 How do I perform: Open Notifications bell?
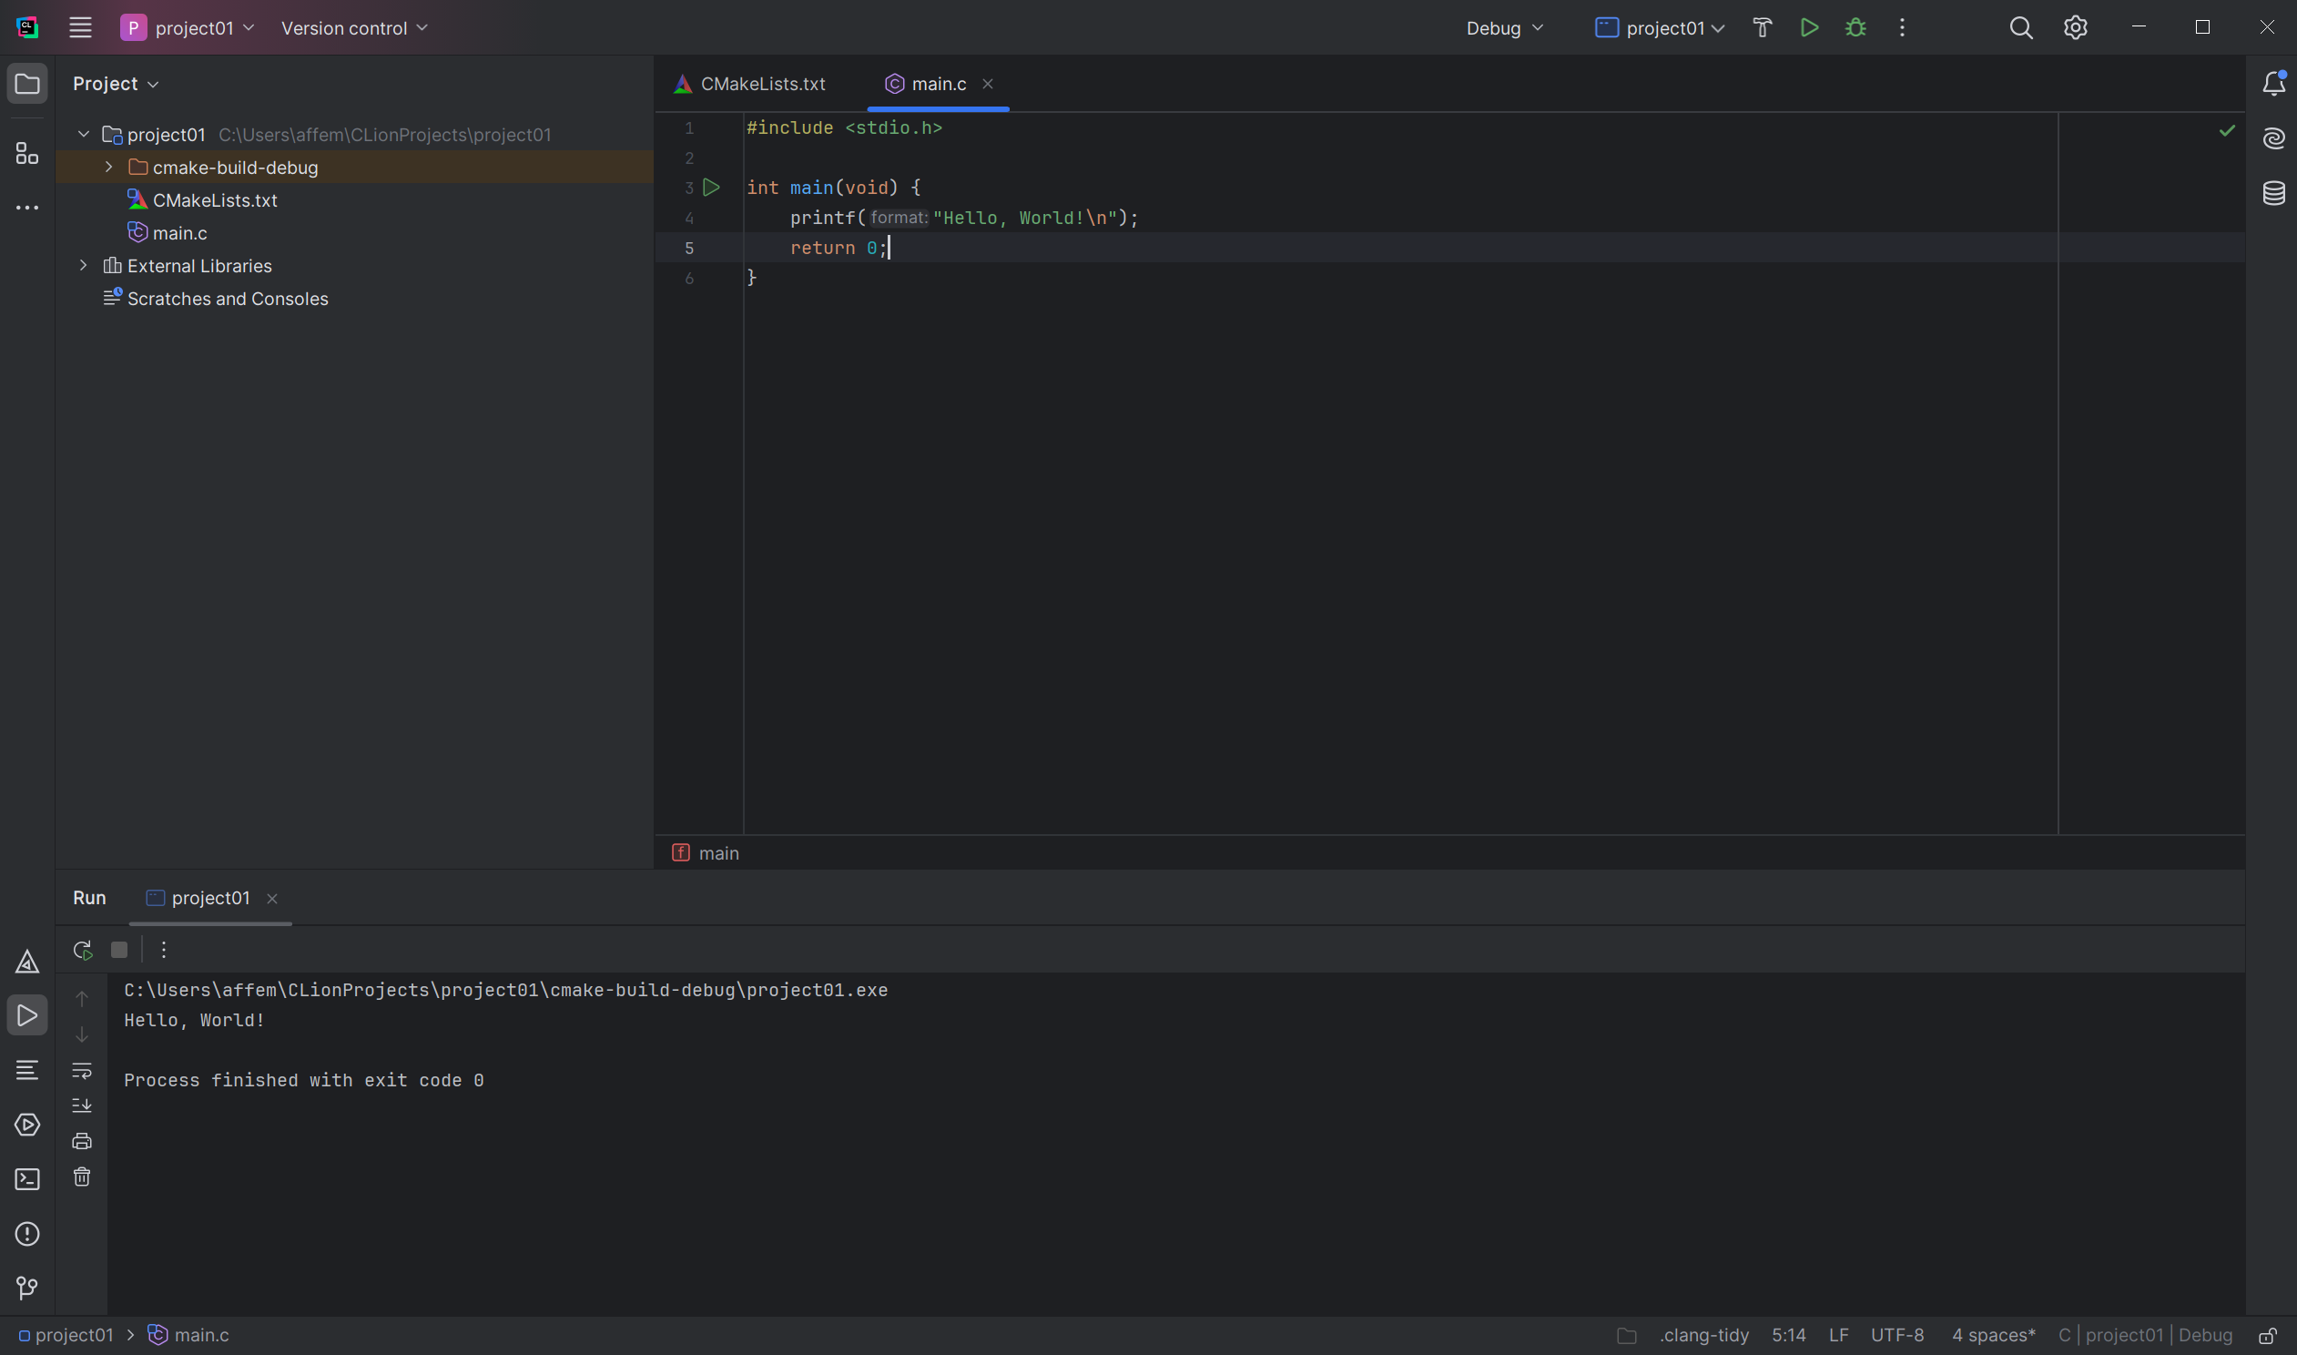[x=2273, y=84]
